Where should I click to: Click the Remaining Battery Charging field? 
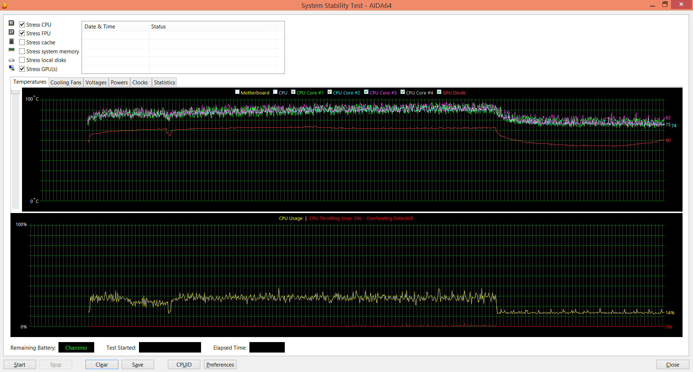click(76, 347)
